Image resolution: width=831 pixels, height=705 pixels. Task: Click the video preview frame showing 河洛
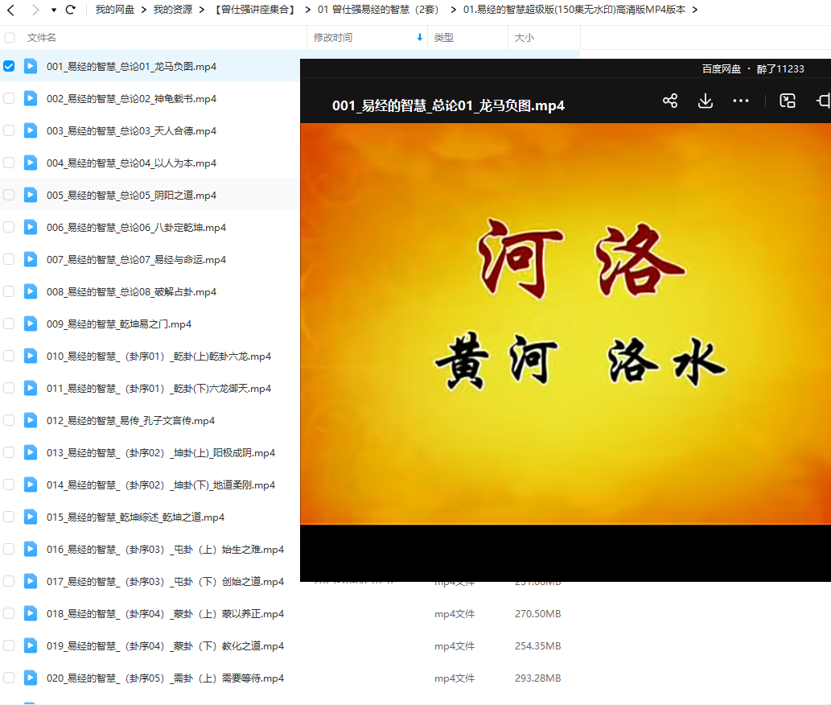(566, 324)
